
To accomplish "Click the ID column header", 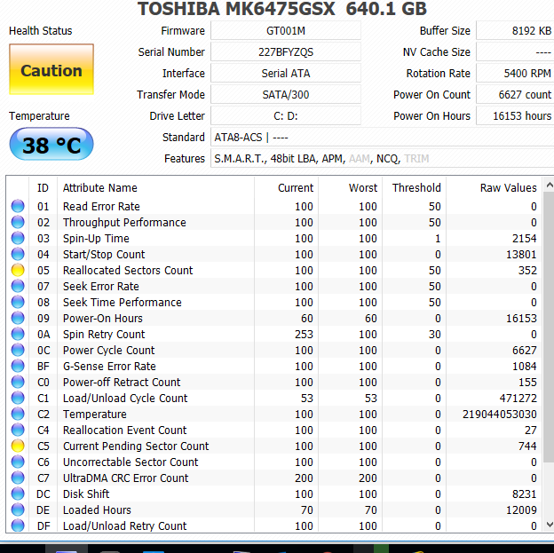I will 43,187.
